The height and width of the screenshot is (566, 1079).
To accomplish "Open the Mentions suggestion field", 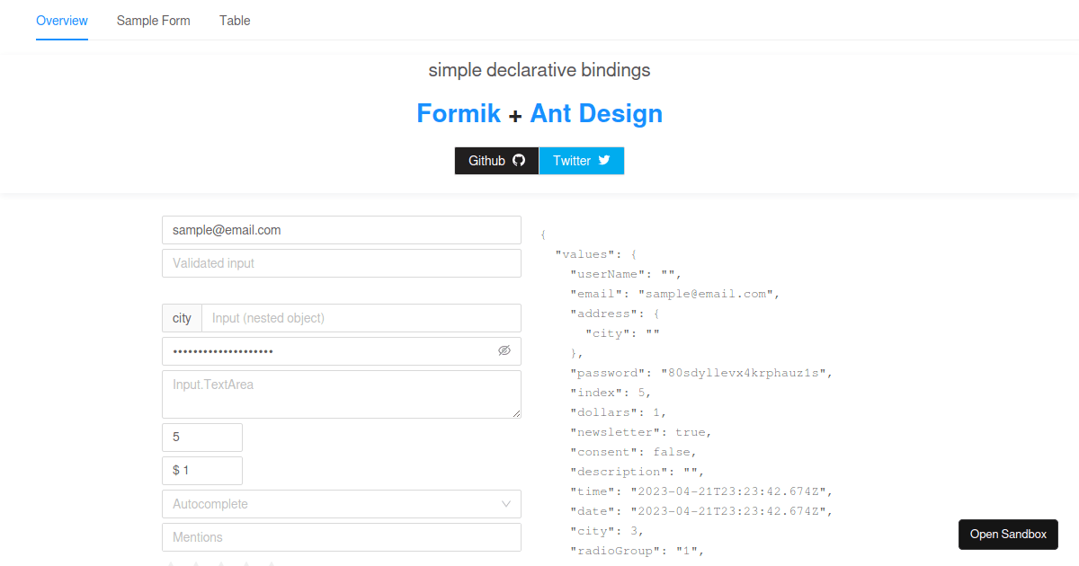I will pyautogui.click(x=342, y=536).
